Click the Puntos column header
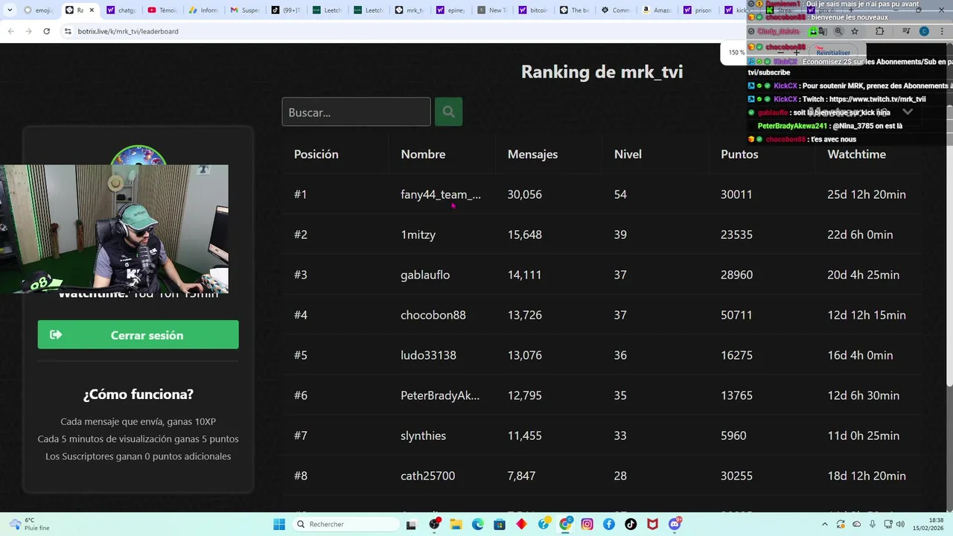The image size is (953, 536). click(739, 154)
